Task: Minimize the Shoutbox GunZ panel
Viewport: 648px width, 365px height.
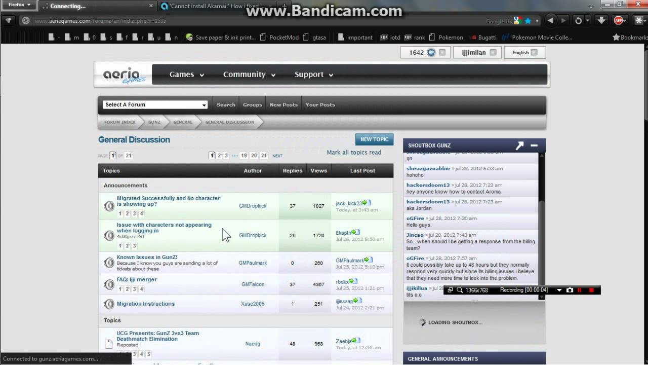Action: pyautogui.click(x=534, y=145)
